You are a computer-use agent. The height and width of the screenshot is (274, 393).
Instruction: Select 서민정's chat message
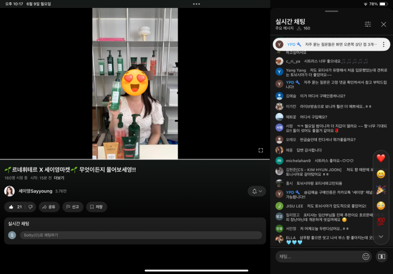click(324, 229)
